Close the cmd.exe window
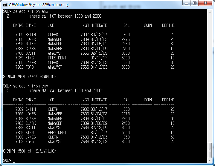The height and width of the screenshot is (166, 215). click(205, 3)
